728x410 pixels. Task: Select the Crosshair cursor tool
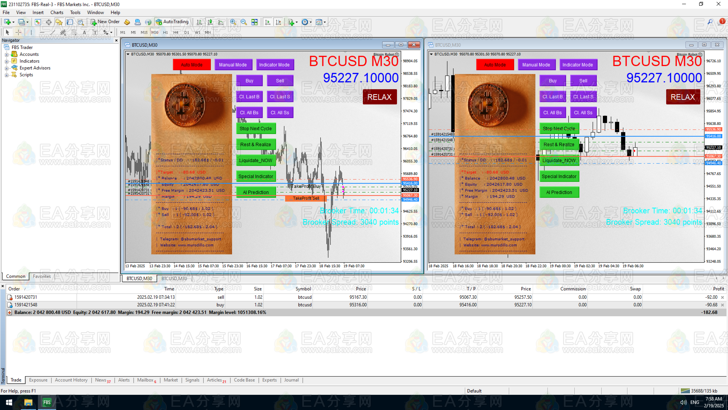pos(18,32)
